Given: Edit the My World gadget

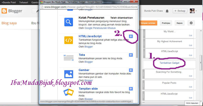Looking at the screenshot, I should click(x=190, y=36).
